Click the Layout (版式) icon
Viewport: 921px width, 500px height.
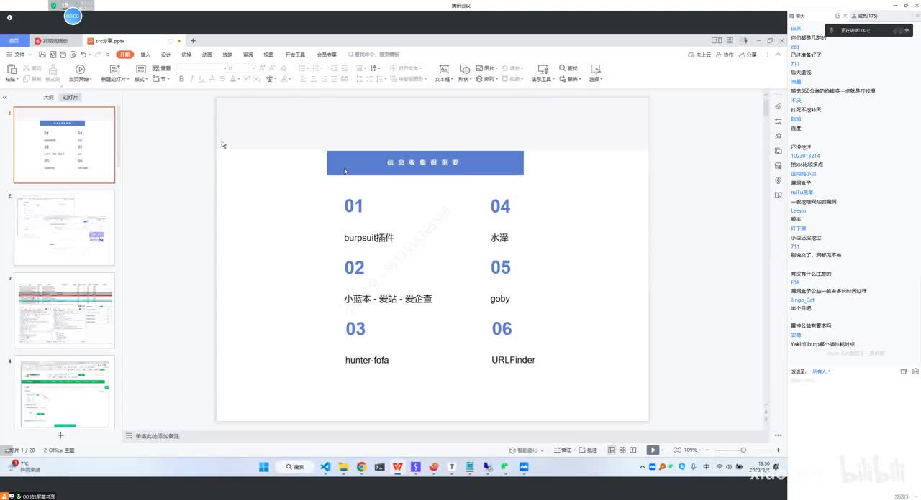click(x=141, y=69)
